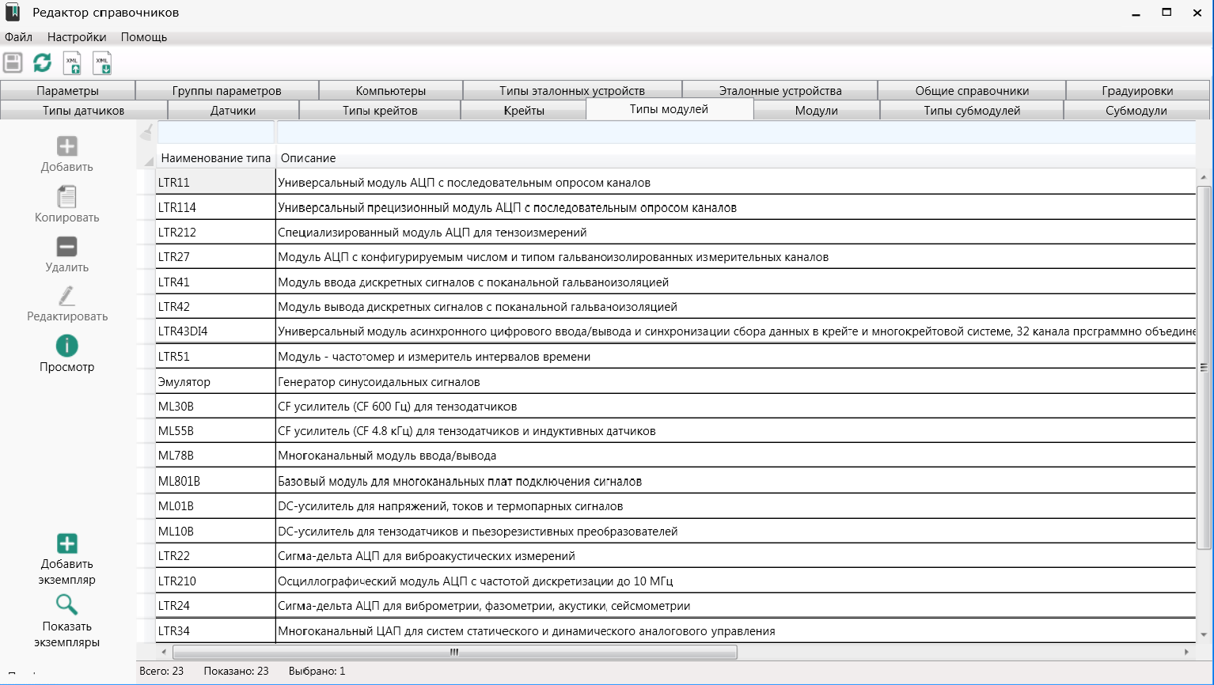The width and height of the screenshot is (1214, 685).
Task: Switch to the Модули tab
Action: tap(817, 111)
